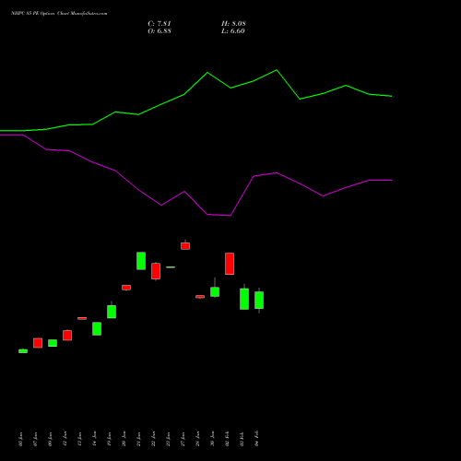This screenshot has height=461, width=461.
Task: Select the 03 Feb date label
Action: pyautogui.click(x=242, y=439)
